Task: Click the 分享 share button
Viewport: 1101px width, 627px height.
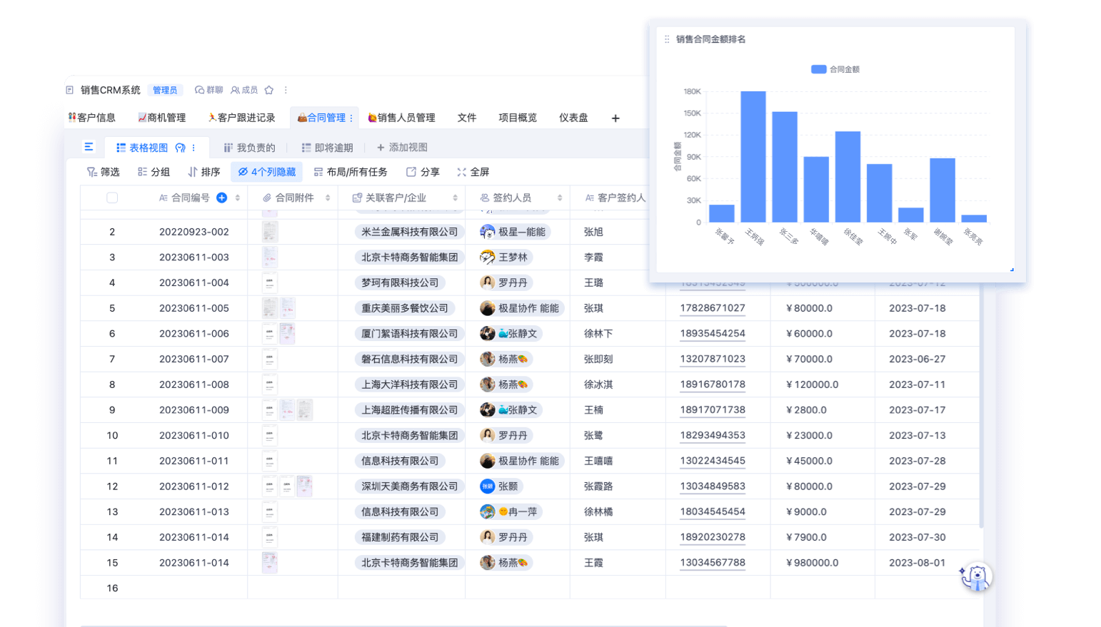Action: [423, 172]
